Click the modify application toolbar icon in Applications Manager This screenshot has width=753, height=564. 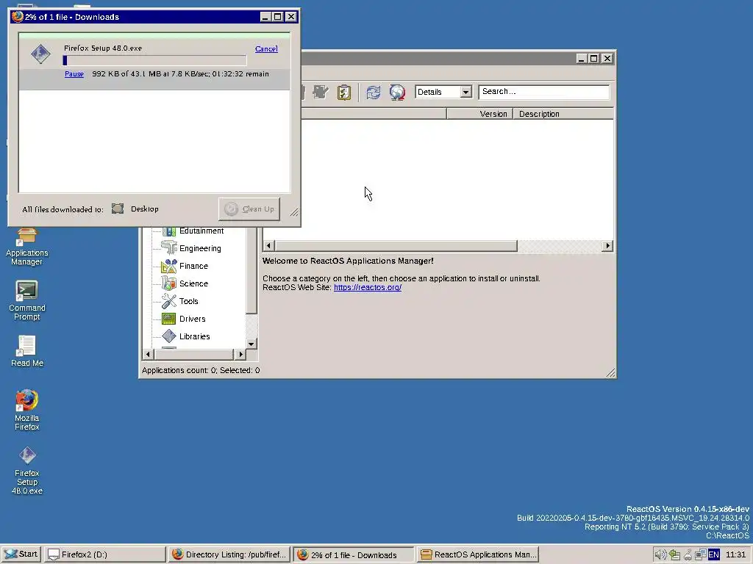[x=321, y=92]
